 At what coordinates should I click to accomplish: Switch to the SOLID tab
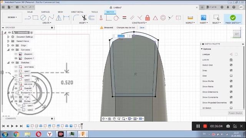point(30,12)
